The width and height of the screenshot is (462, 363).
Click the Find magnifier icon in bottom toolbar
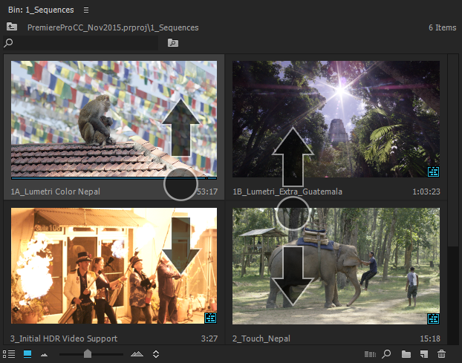(x=386, y=354)
